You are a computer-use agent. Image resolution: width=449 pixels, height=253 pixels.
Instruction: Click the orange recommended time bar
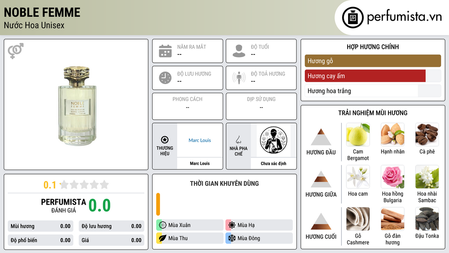click(158, 204)
